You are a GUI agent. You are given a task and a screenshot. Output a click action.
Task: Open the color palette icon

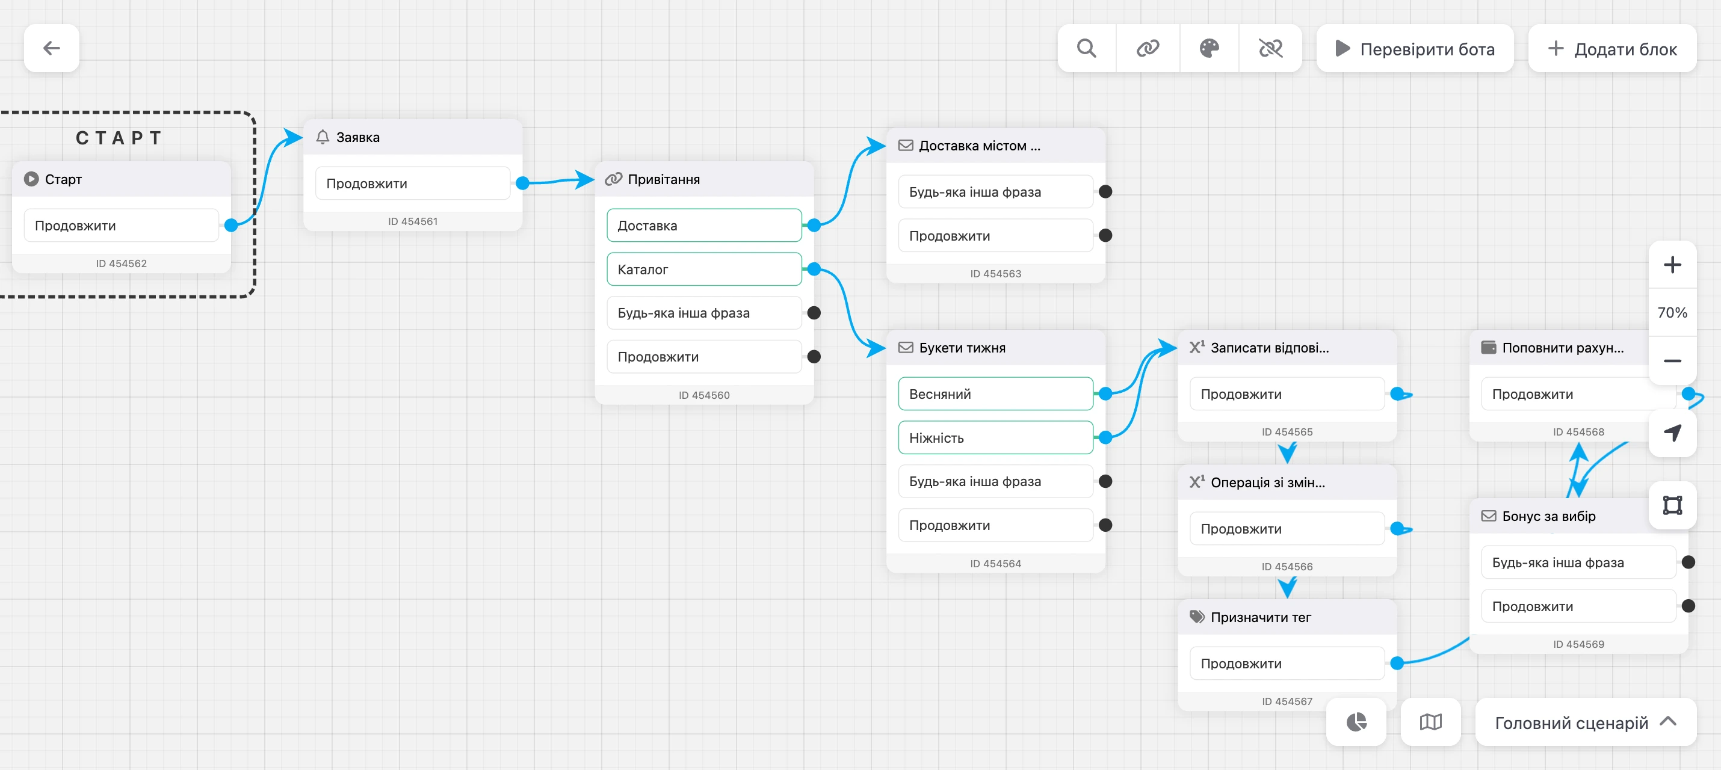point(1210,48)
